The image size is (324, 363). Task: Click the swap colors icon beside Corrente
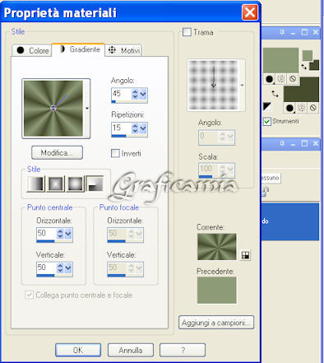[x=245, y=255]
